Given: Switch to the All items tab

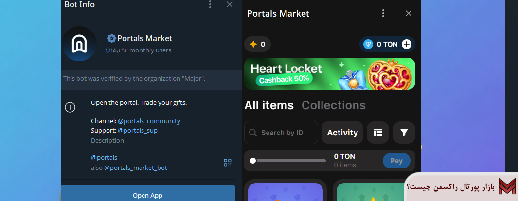Looking at the screenshot, I should coord(269,105).
